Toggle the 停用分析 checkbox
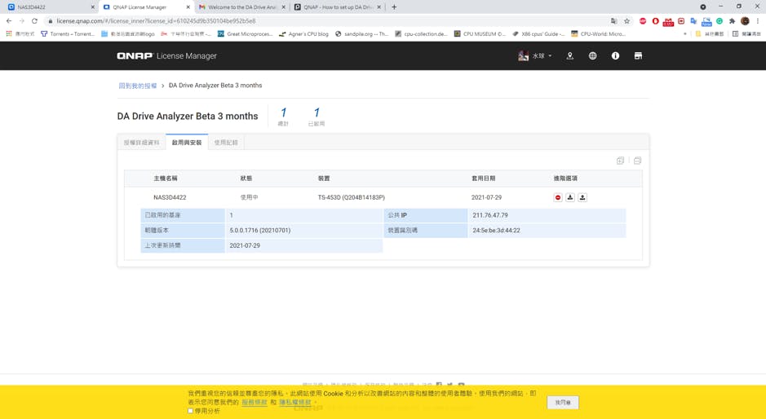This screenshot has height=419, width=766. click(191, 411)
